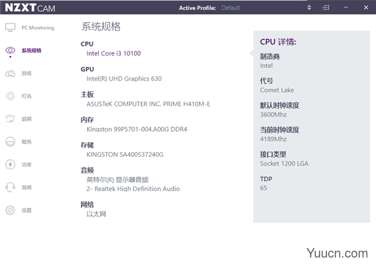Click the NZXT CAM logo
Image resolution: width=376 pixels, height=272 pixels.
click(30, 8)
